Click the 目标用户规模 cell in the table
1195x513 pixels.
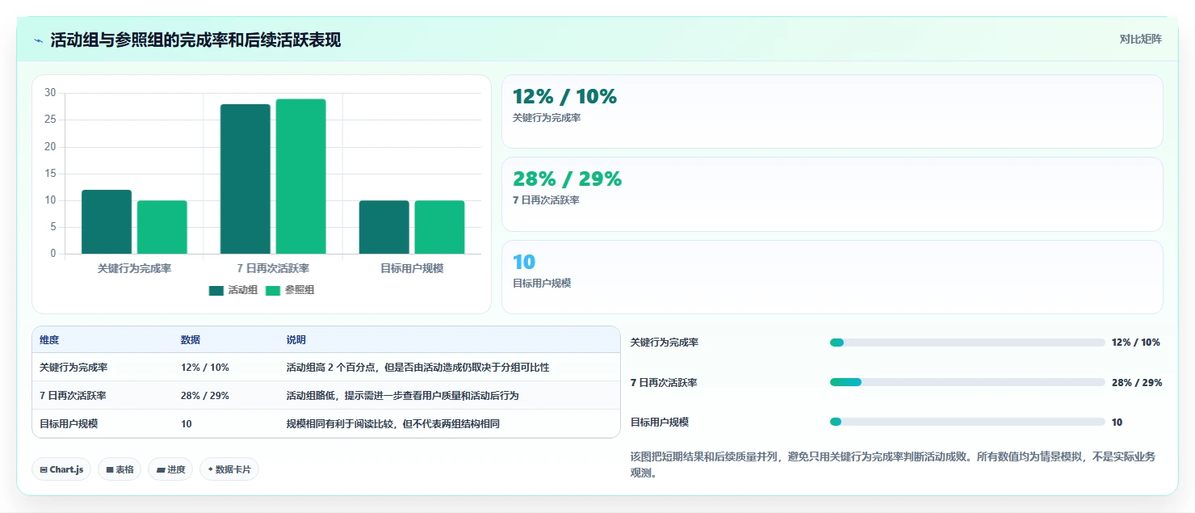(x=69, y=423)
